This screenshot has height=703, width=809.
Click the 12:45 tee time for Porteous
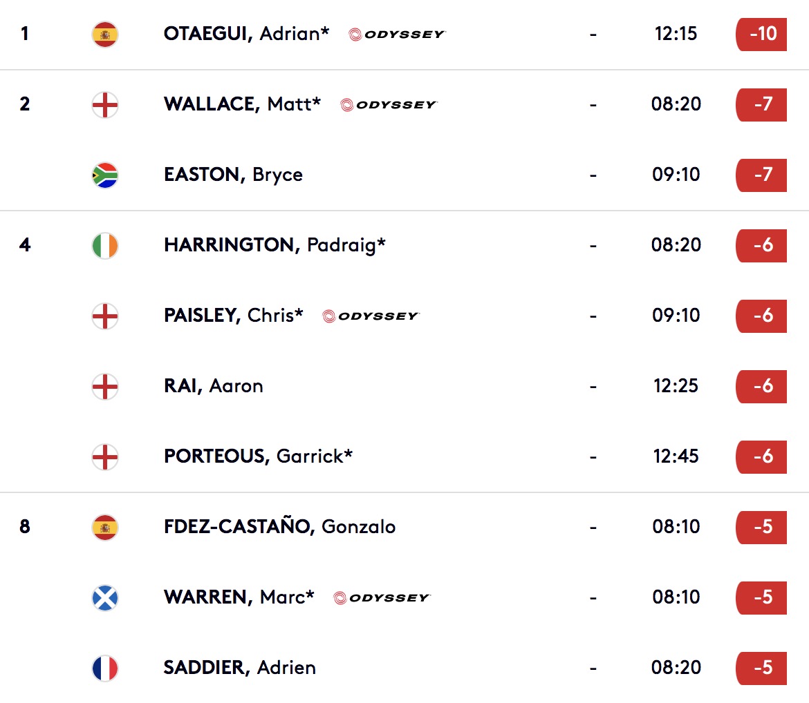[x=676, y=456]
